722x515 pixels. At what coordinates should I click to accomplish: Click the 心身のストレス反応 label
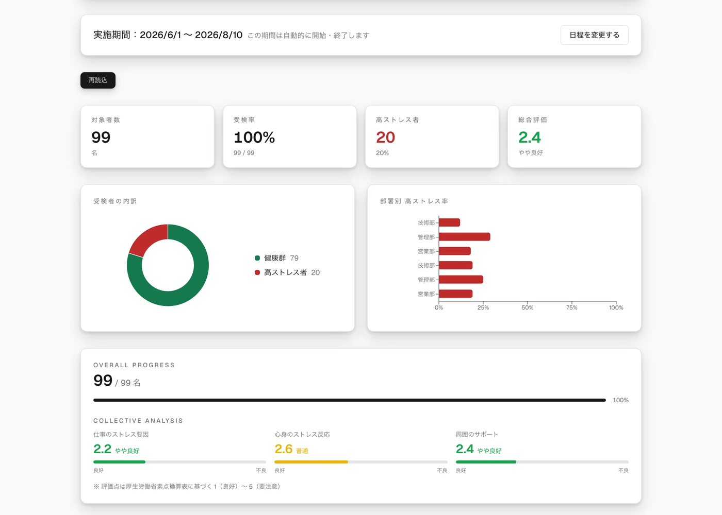click(x=302, y=435)
